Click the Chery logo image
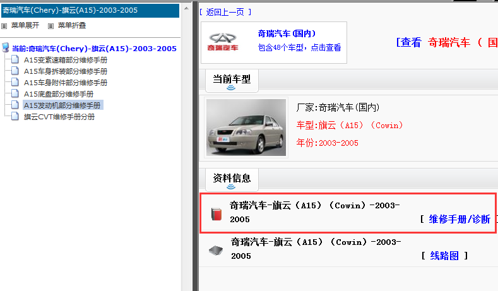Viewport: 498px width, 291px height. (x=223, y=42)
